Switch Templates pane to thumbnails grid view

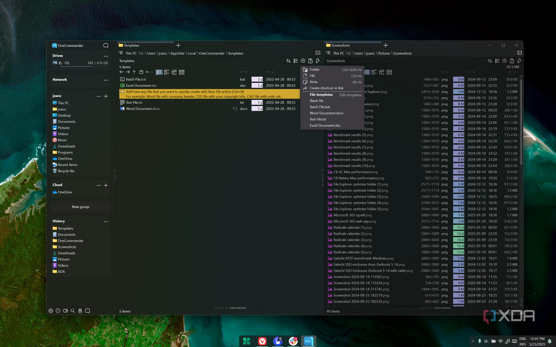pos(182,72)
